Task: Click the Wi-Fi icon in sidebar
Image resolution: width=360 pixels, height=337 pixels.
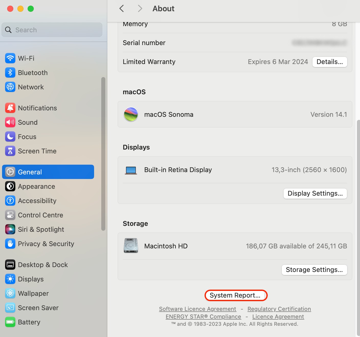Action: 10,58
